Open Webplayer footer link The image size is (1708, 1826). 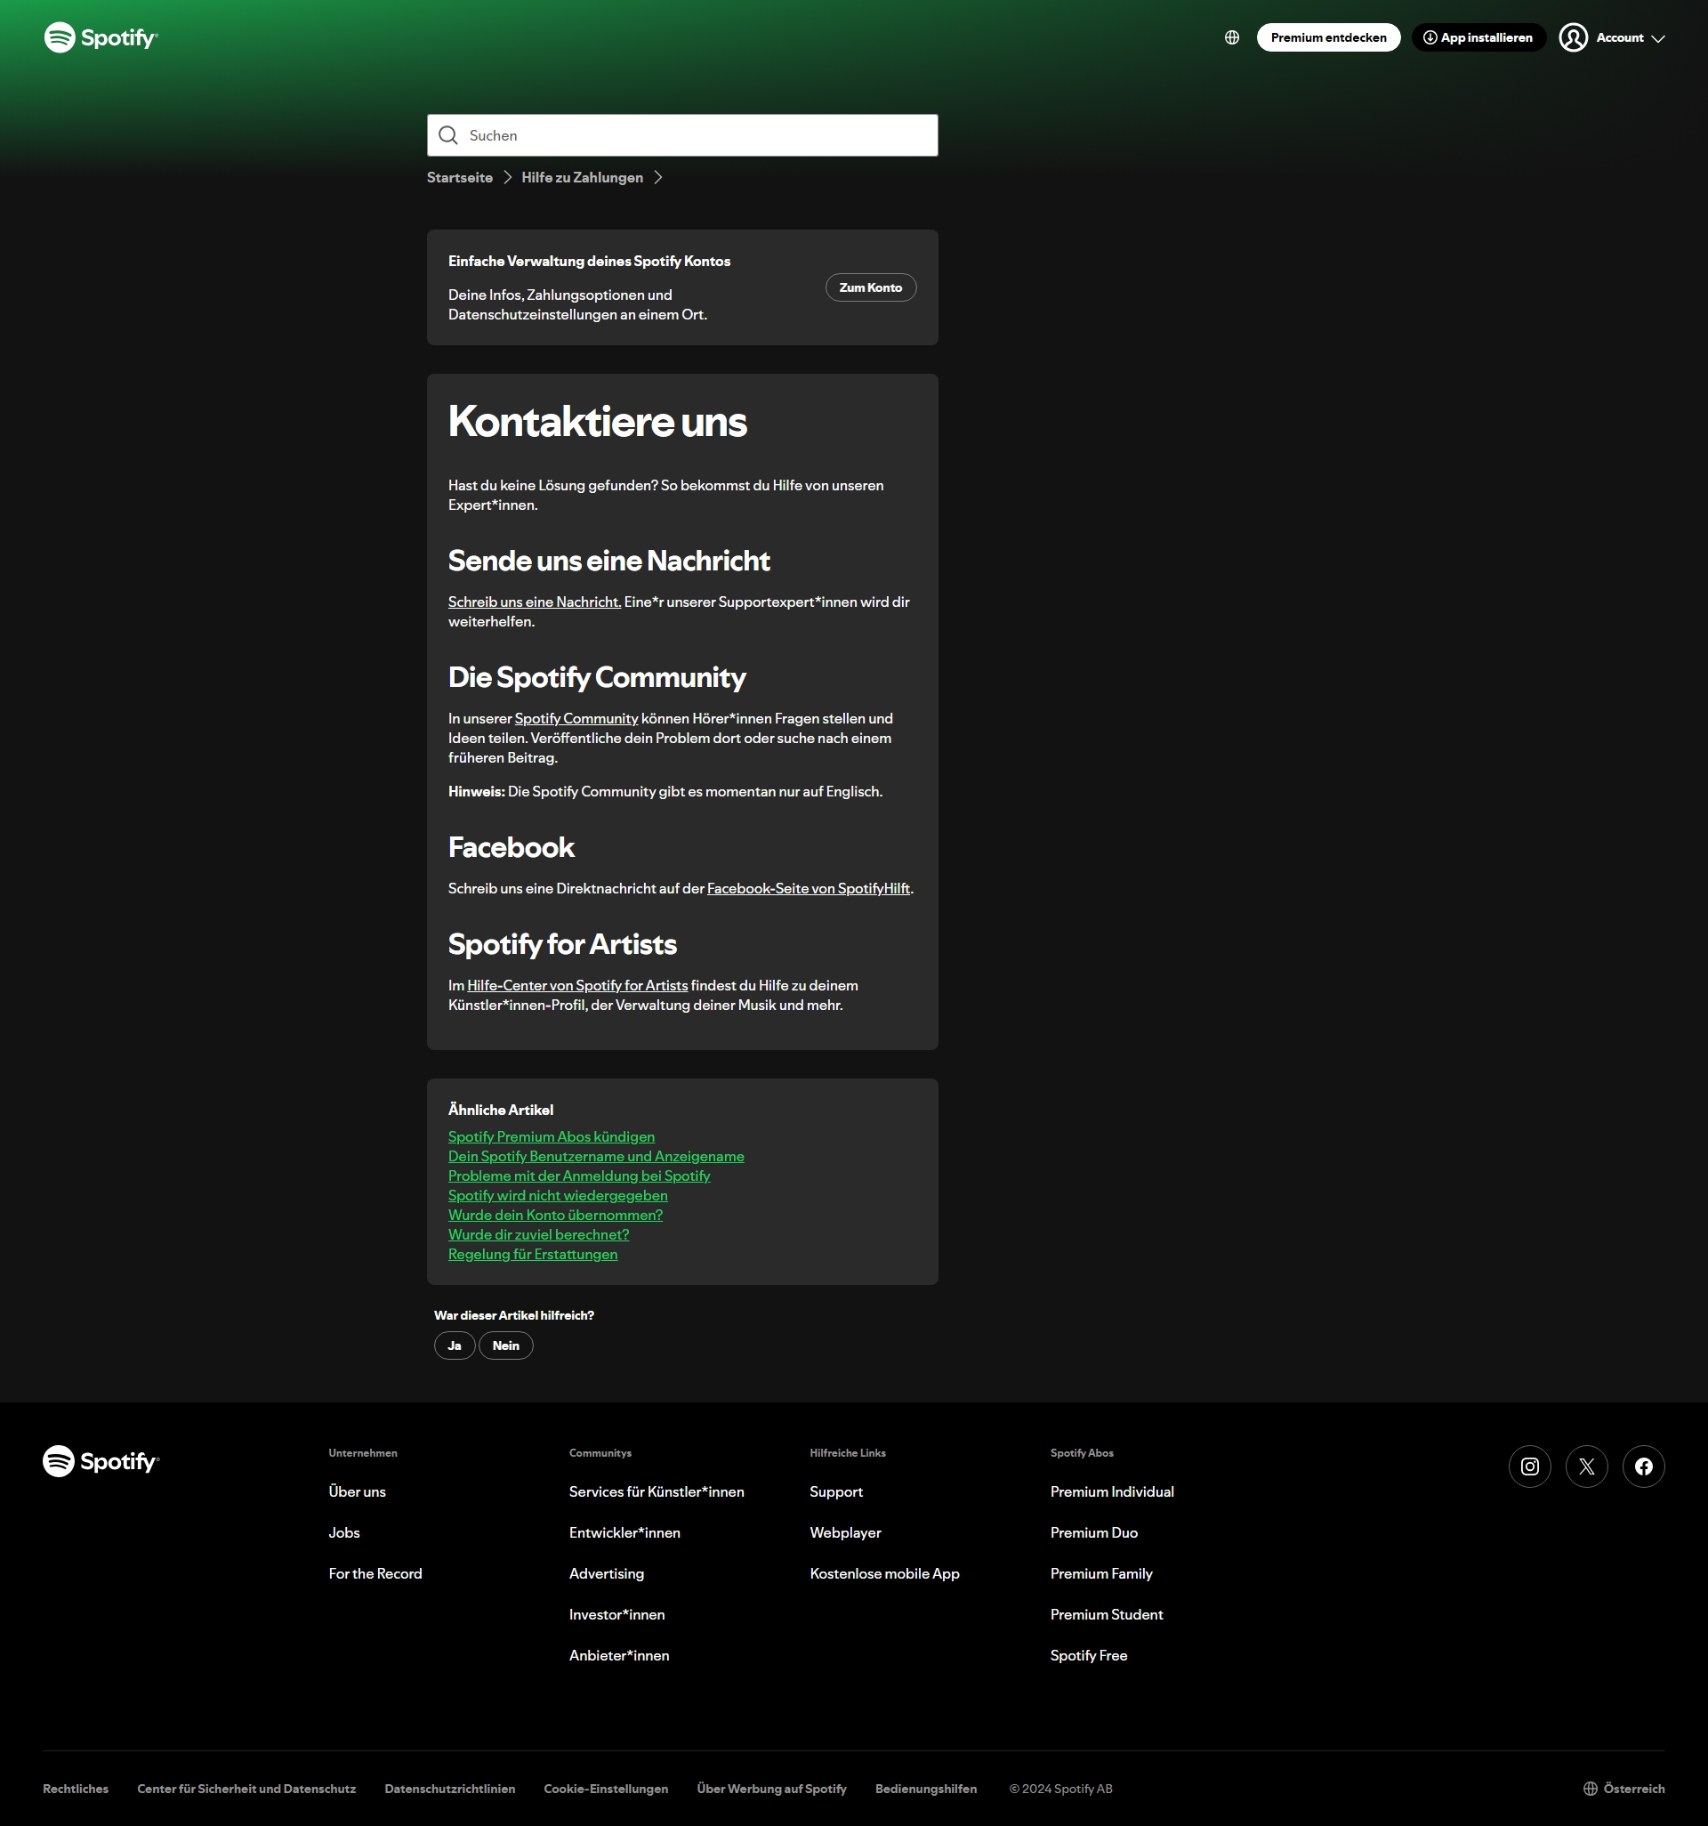point(846,1532)
